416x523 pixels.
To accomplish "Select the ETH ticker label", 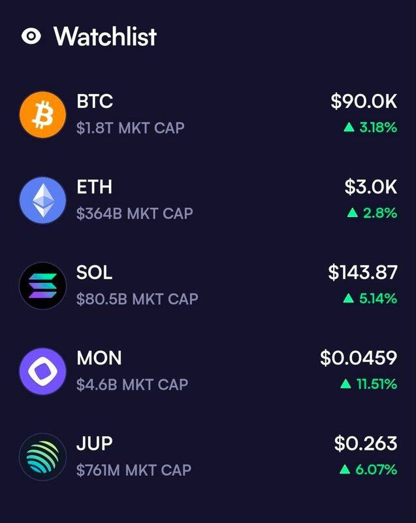I will coord(94,188).
